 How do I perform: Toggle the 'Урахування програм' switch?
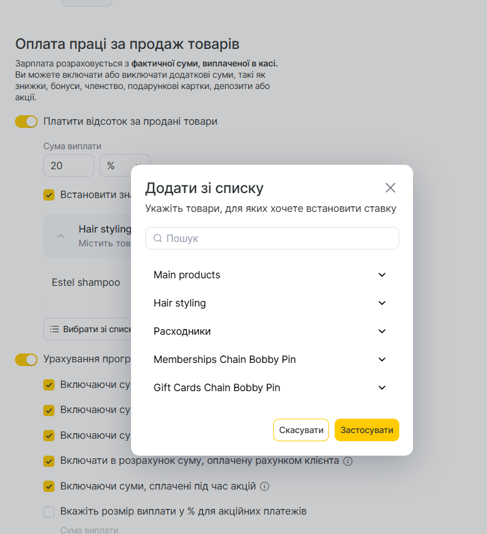click(26, 359)
